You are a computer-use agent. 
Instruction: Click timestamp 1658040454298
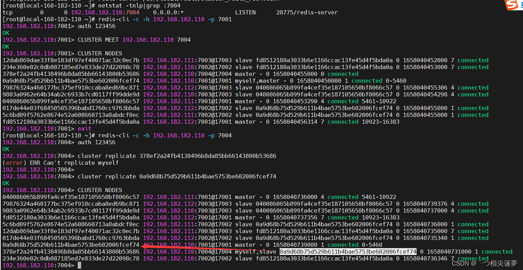pos(425,94)
